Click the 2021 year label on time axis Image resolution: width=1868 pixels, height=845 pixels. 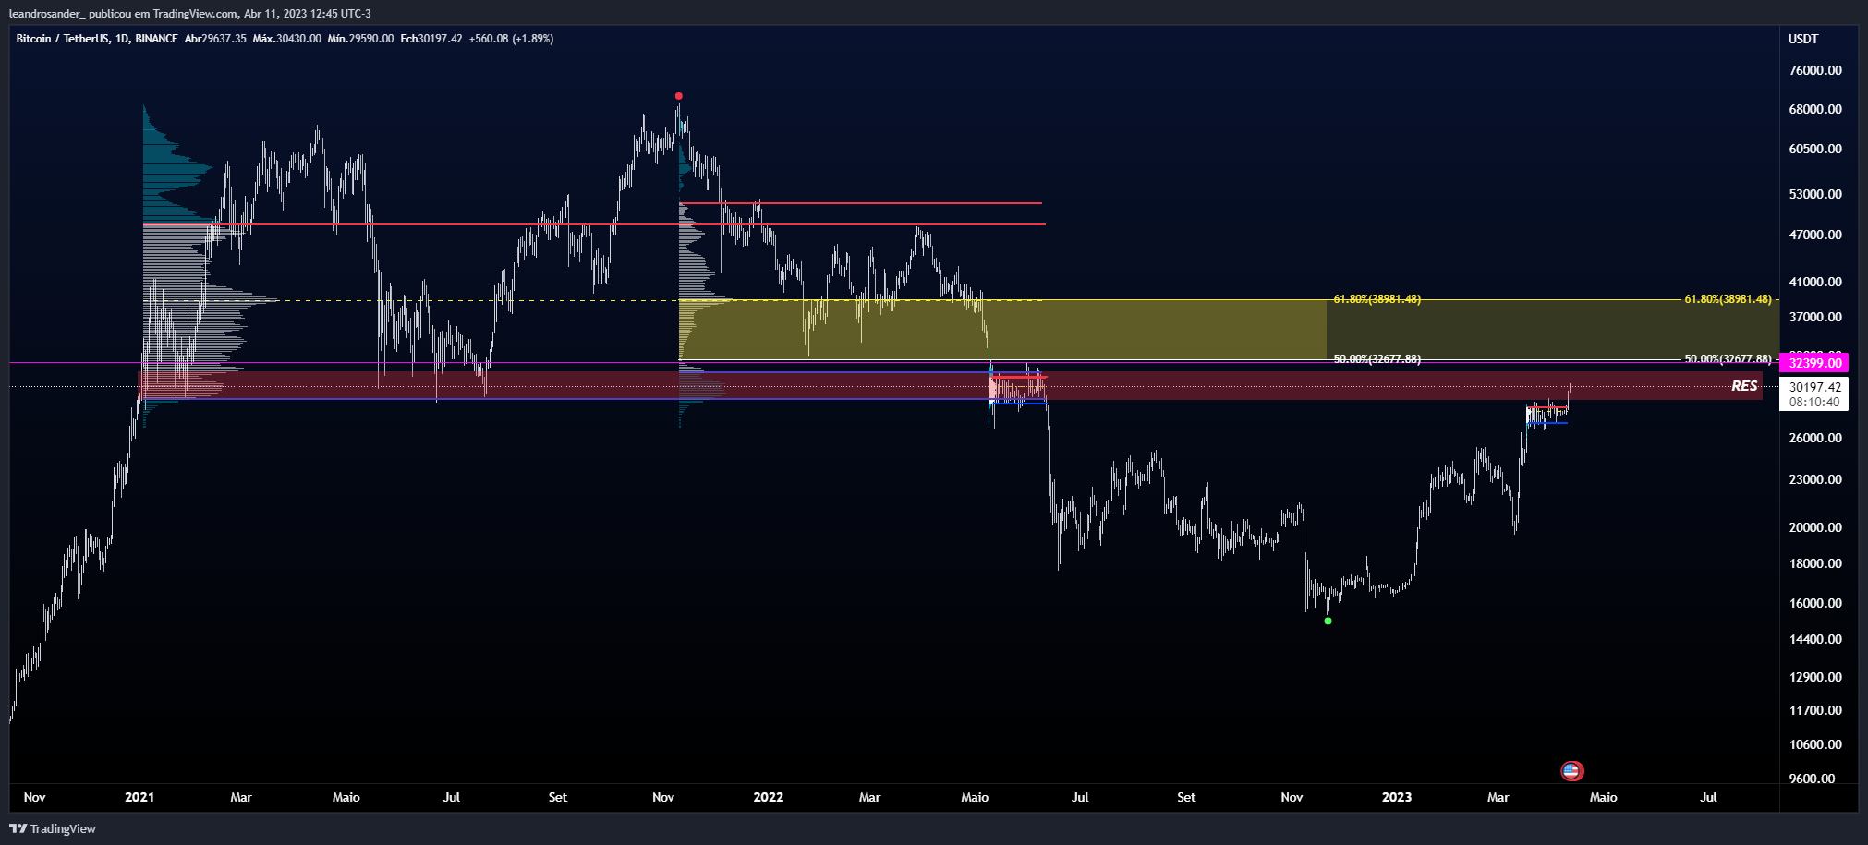click(x=139, y=797)
